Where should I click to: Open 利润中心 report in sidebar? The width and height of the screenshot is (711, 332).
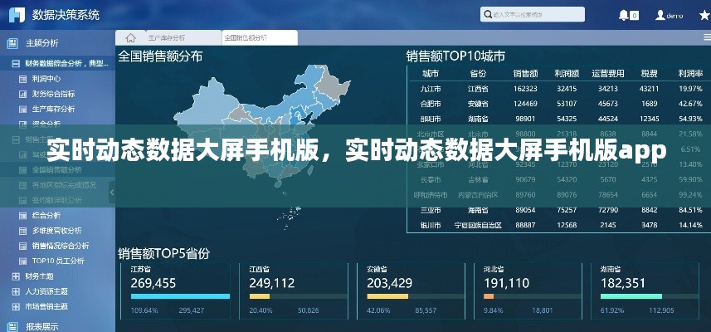46,79
